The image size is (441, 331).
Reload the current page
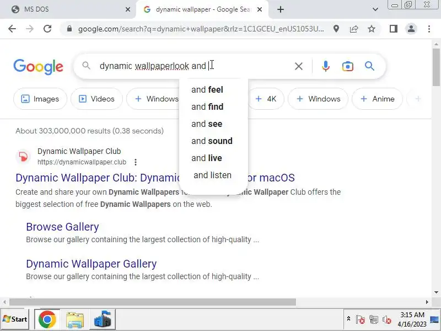click(x=47, y=29)
